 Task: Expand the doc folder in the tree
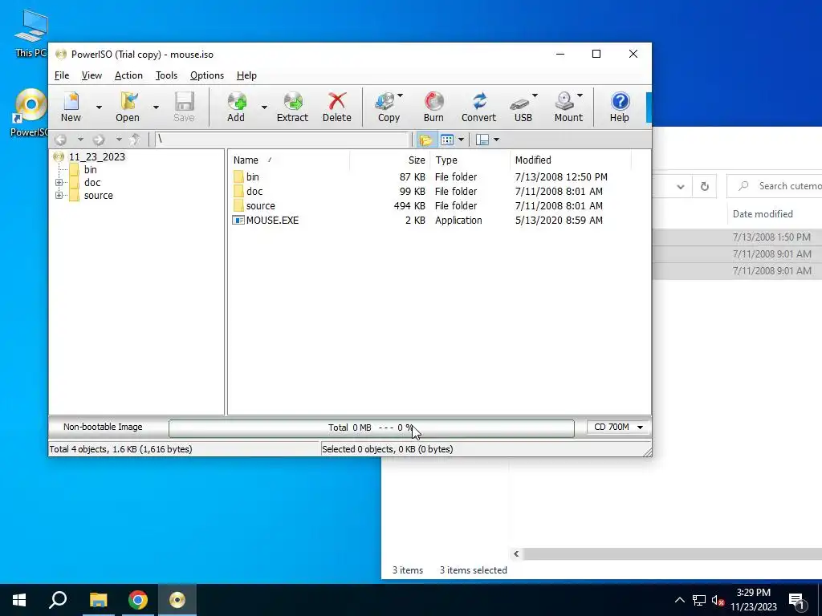(59, 183)
